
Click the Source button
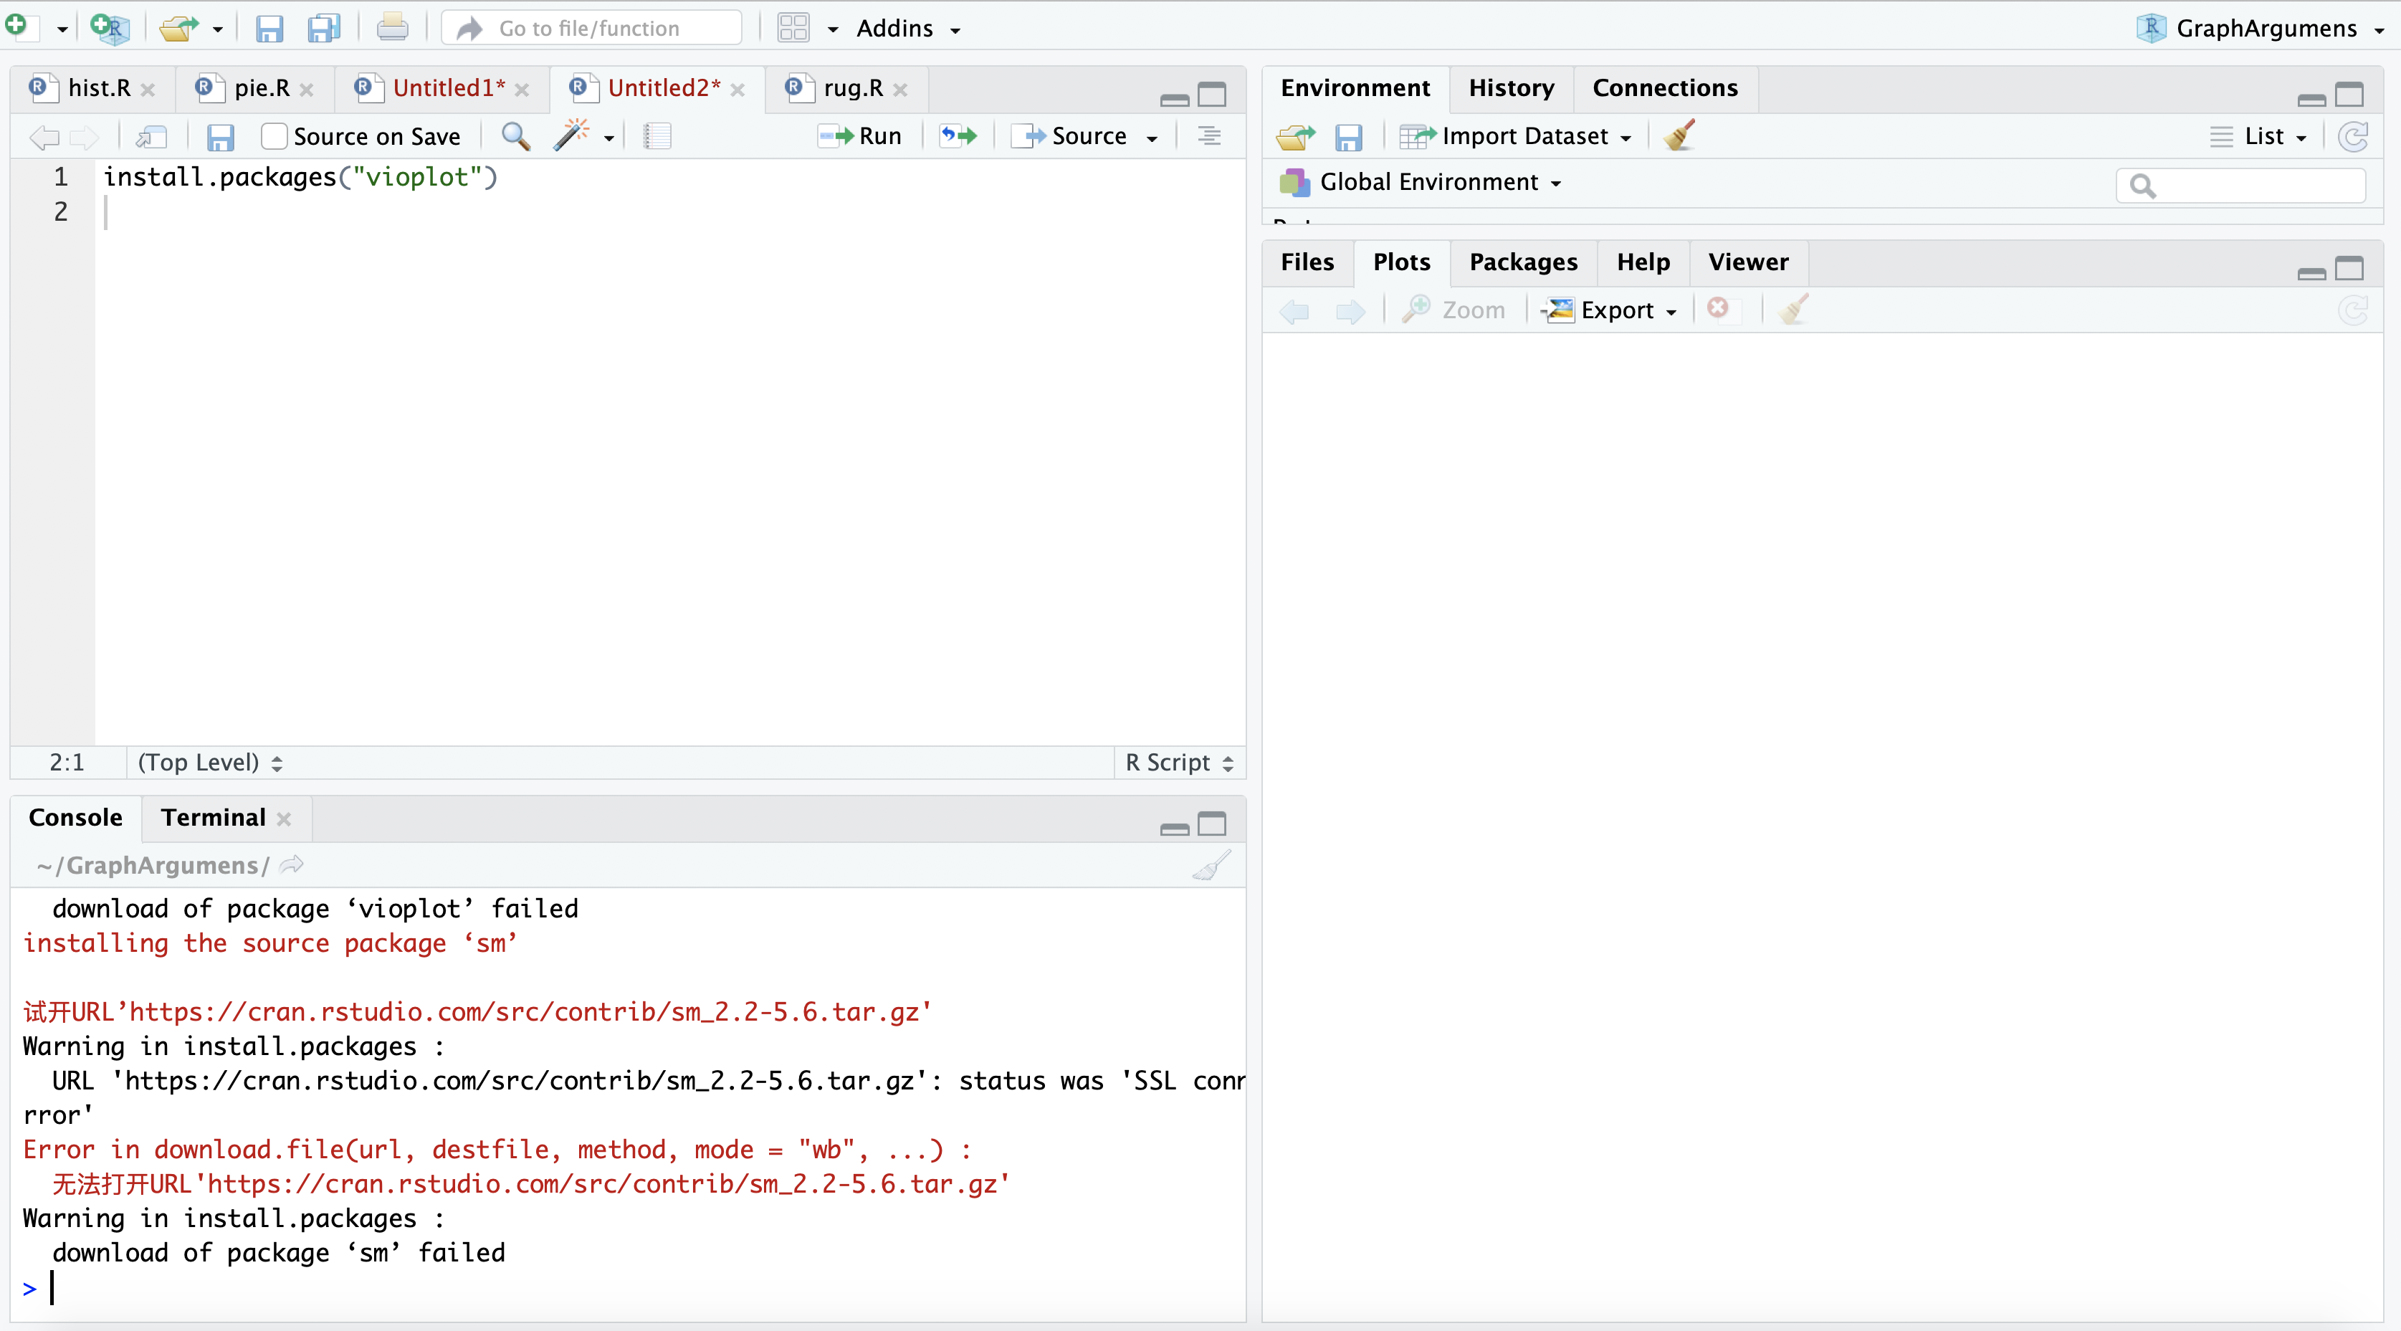click(x=1069, y=136)
